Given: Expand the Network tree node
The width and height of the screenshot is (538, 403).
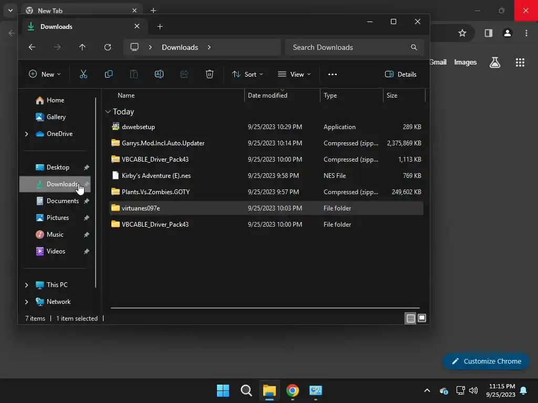Looking at the screenshot, I should (26, 302).
